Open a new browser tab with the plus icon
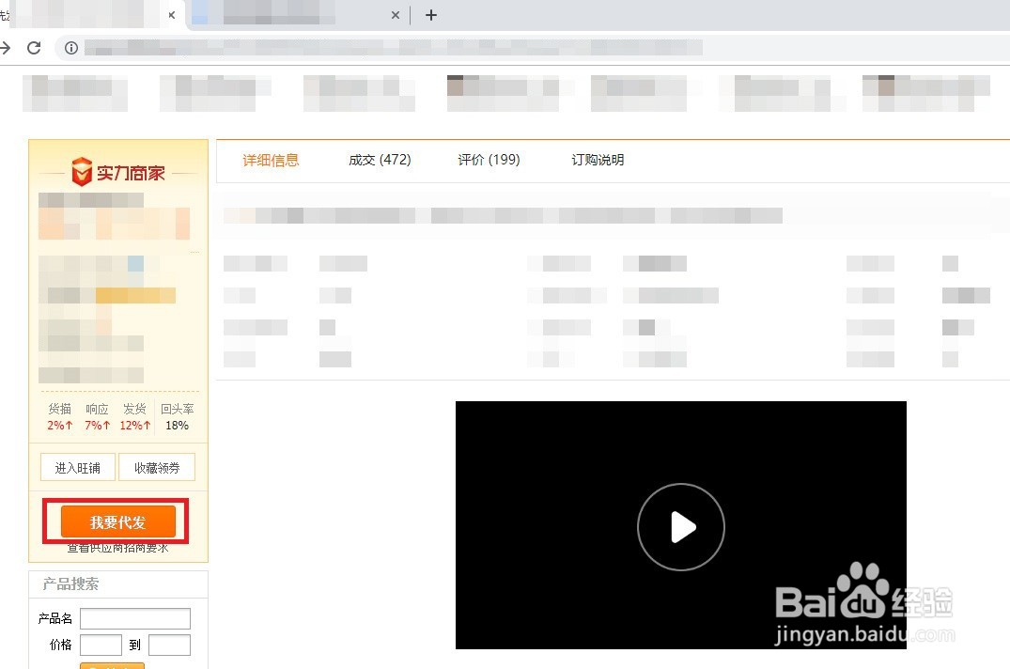The height and width of the screenshot is (669, 1010). pos(430,15)
